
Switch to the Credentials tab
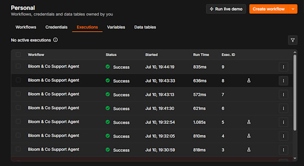point(56,27)
